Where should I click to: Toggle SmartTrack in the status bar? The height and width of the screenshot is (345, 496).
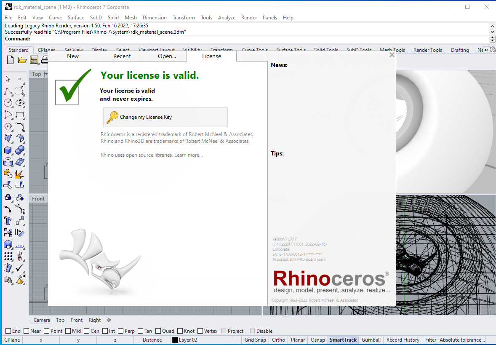pos(343,340)
